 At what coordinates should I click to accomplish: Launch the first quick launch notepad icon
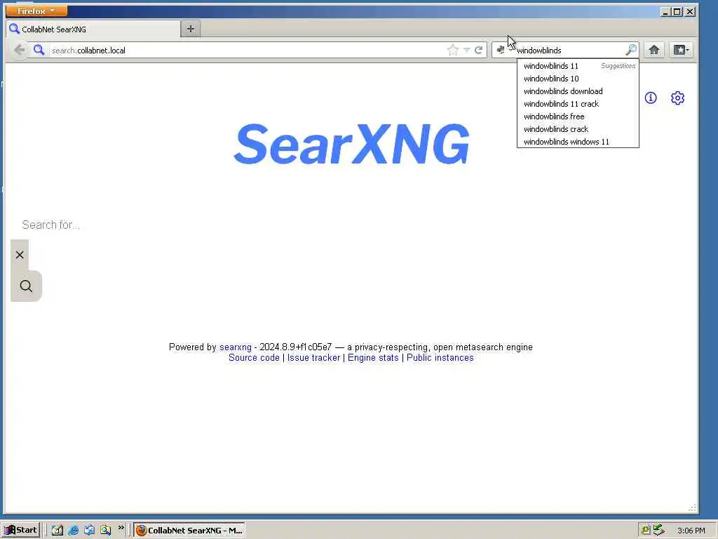coord(57,531)
